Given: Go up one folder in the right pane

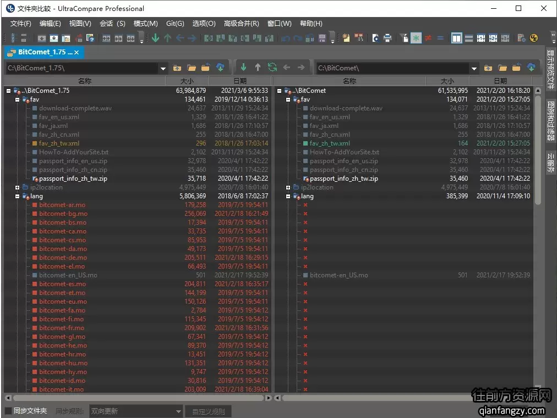Looking at the screenshot, I should [488, 68].
